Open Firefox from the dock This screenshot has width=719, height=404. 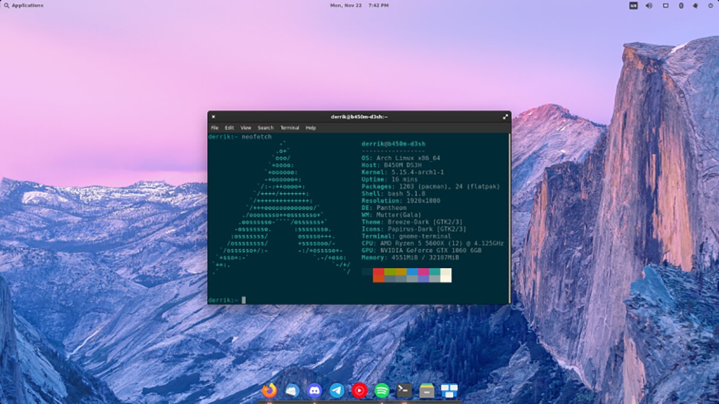click(270, 390)
